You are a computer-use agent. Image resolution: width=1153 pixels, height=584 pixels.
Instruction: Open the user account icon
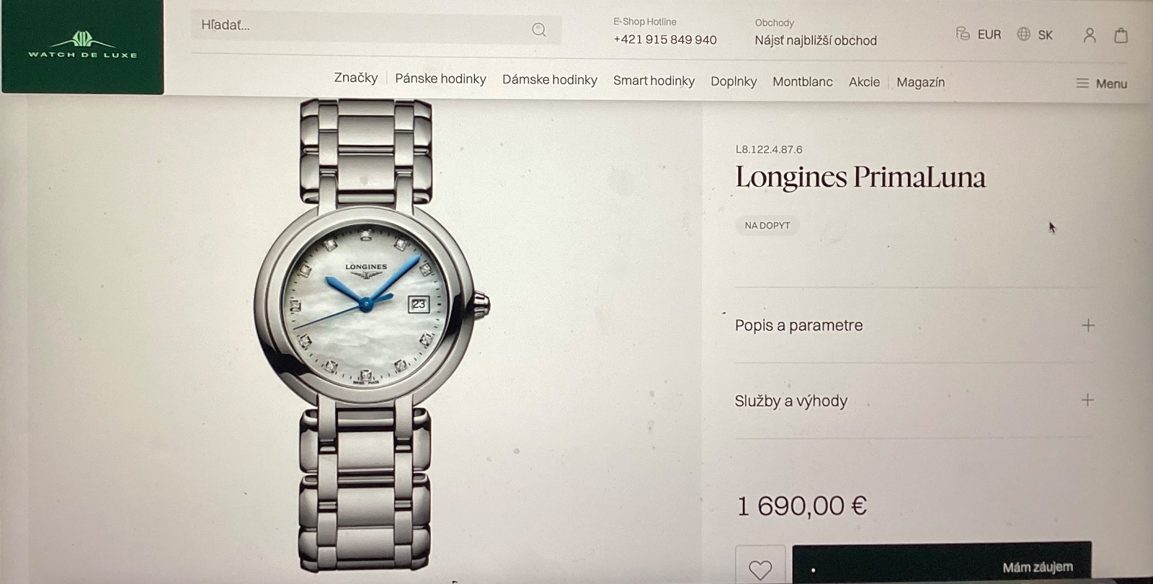click(x=1090, y=35)
